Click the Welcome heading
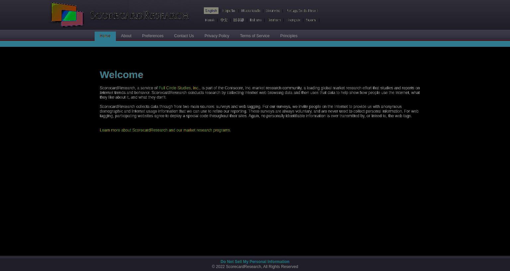This screenshot has height=271, width=510. [x=122, y=75]
